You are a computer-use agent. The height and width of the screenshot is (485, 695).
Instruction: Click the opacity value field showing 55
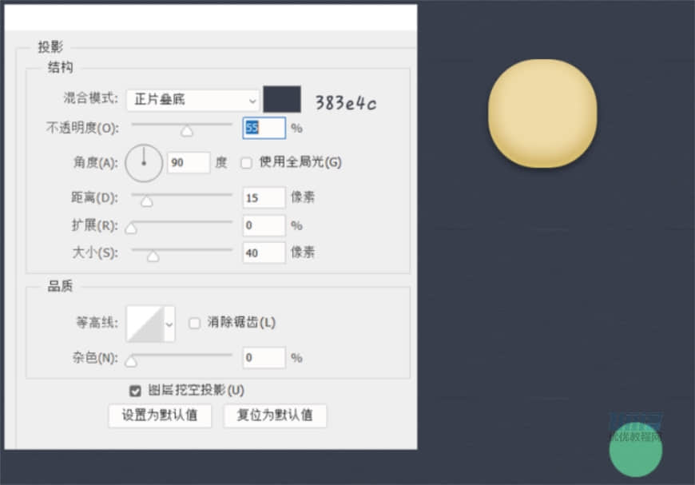(x=264, y=128)
